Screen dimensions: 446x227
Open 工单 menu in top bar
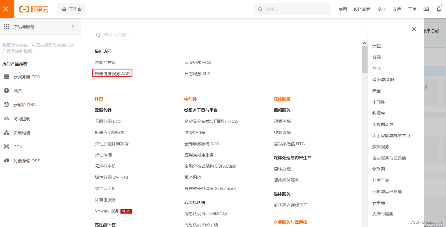pyautogui.click(x=412, y=9)
